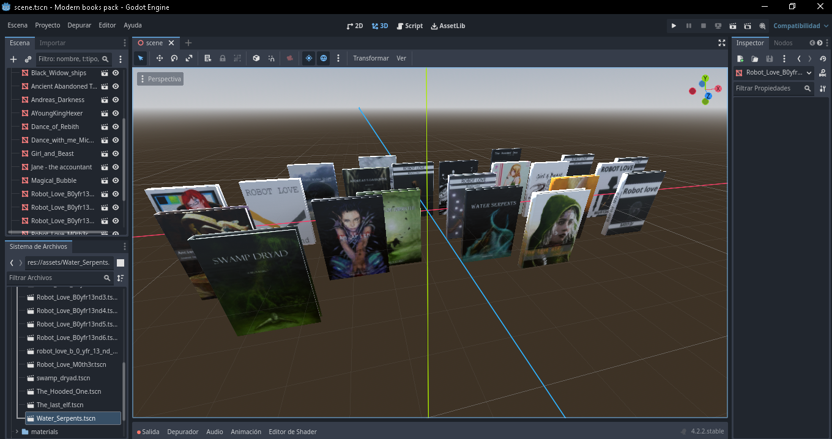The width and height of the screenshot is (832, 439).
Task: Open Inspector object history clock icon
Action: tap(823, 59)
